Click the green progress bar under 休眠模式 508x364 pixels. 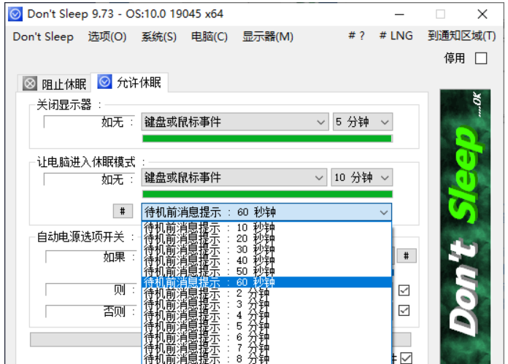click(267, 194)
